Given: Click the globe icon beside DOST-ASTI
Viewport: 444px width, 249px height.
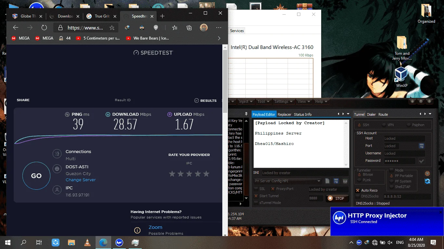Looking at the screenshot, I should tap(57, 169).
